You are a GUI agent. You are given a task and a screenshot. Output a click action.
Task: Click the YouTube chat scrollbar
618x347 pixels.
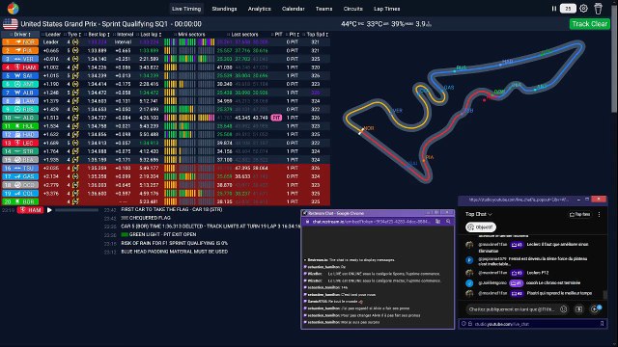point(605,294)
